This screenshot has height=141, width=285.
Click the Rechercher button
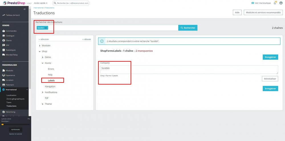(188, 28)
